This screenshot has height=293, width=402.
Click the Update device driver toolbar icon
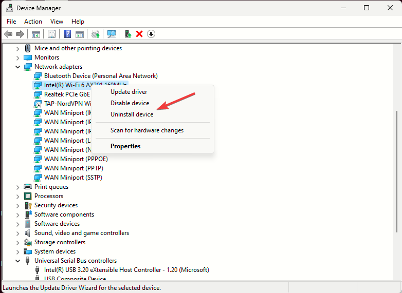[128, 34]
